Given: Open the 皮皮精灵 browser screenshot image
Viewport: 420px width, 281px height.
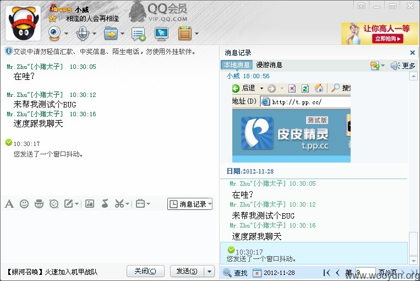Looking at the screenshot, I should coord(291,122).
